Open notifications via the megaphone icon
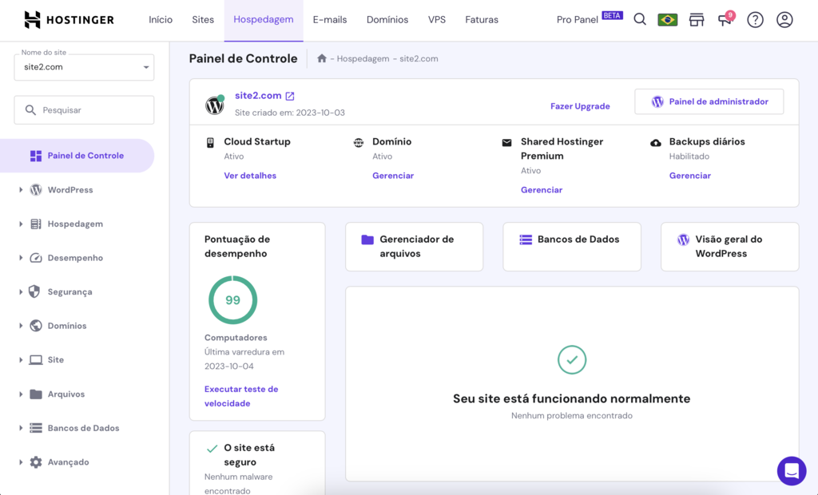 click(x=725, y=21)
